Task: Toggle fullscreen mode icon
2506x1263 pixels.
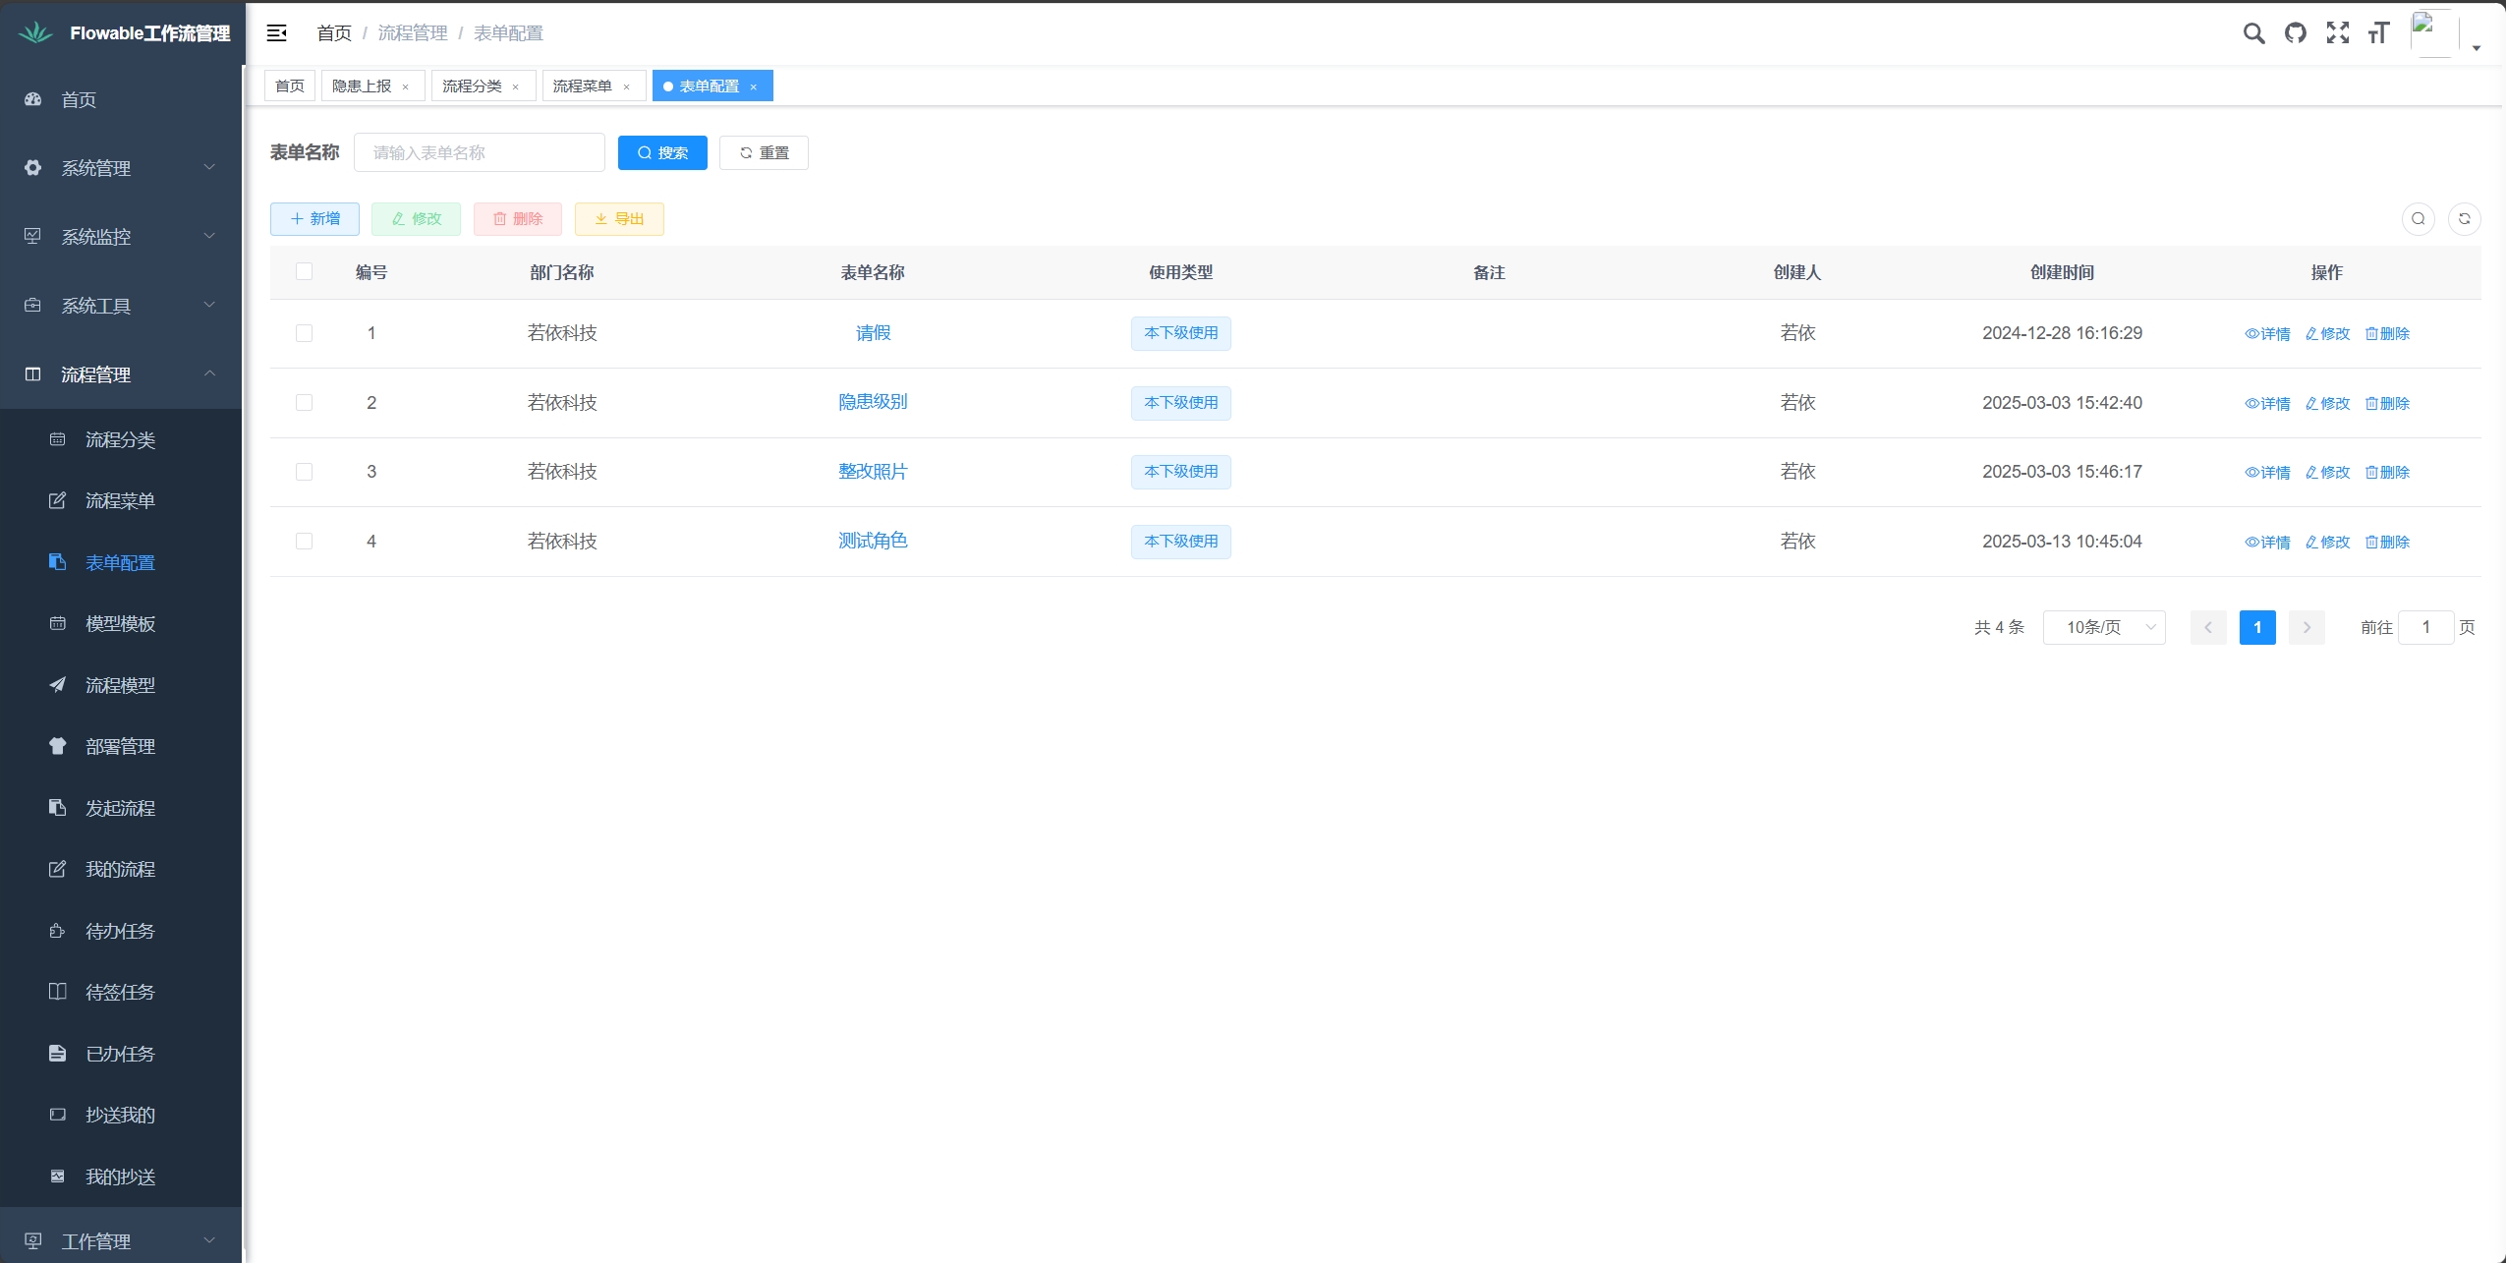Action: 2338,33
